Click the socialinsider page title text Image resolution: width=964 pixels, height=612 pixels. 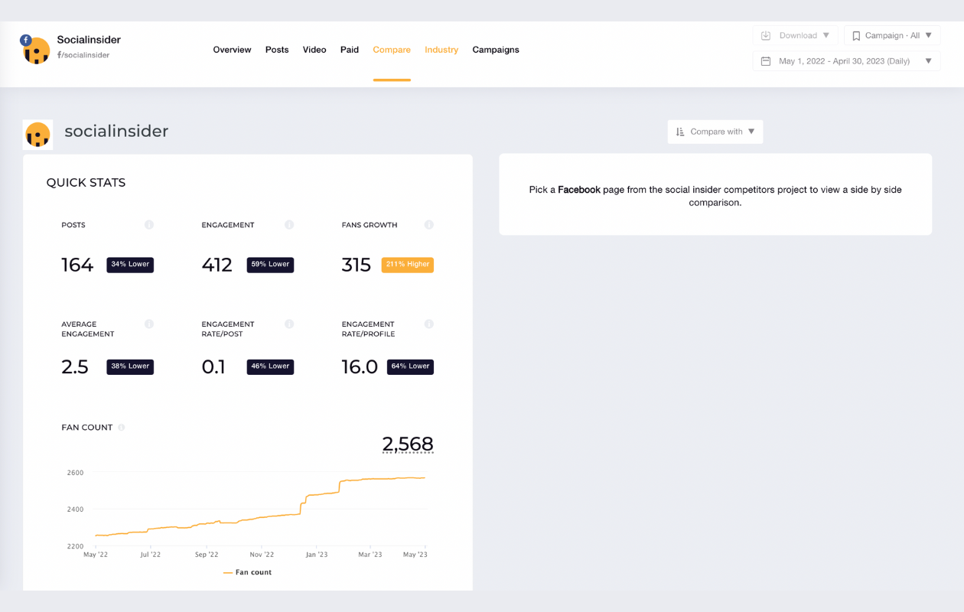pyautogui.click(x=116, y=131)
